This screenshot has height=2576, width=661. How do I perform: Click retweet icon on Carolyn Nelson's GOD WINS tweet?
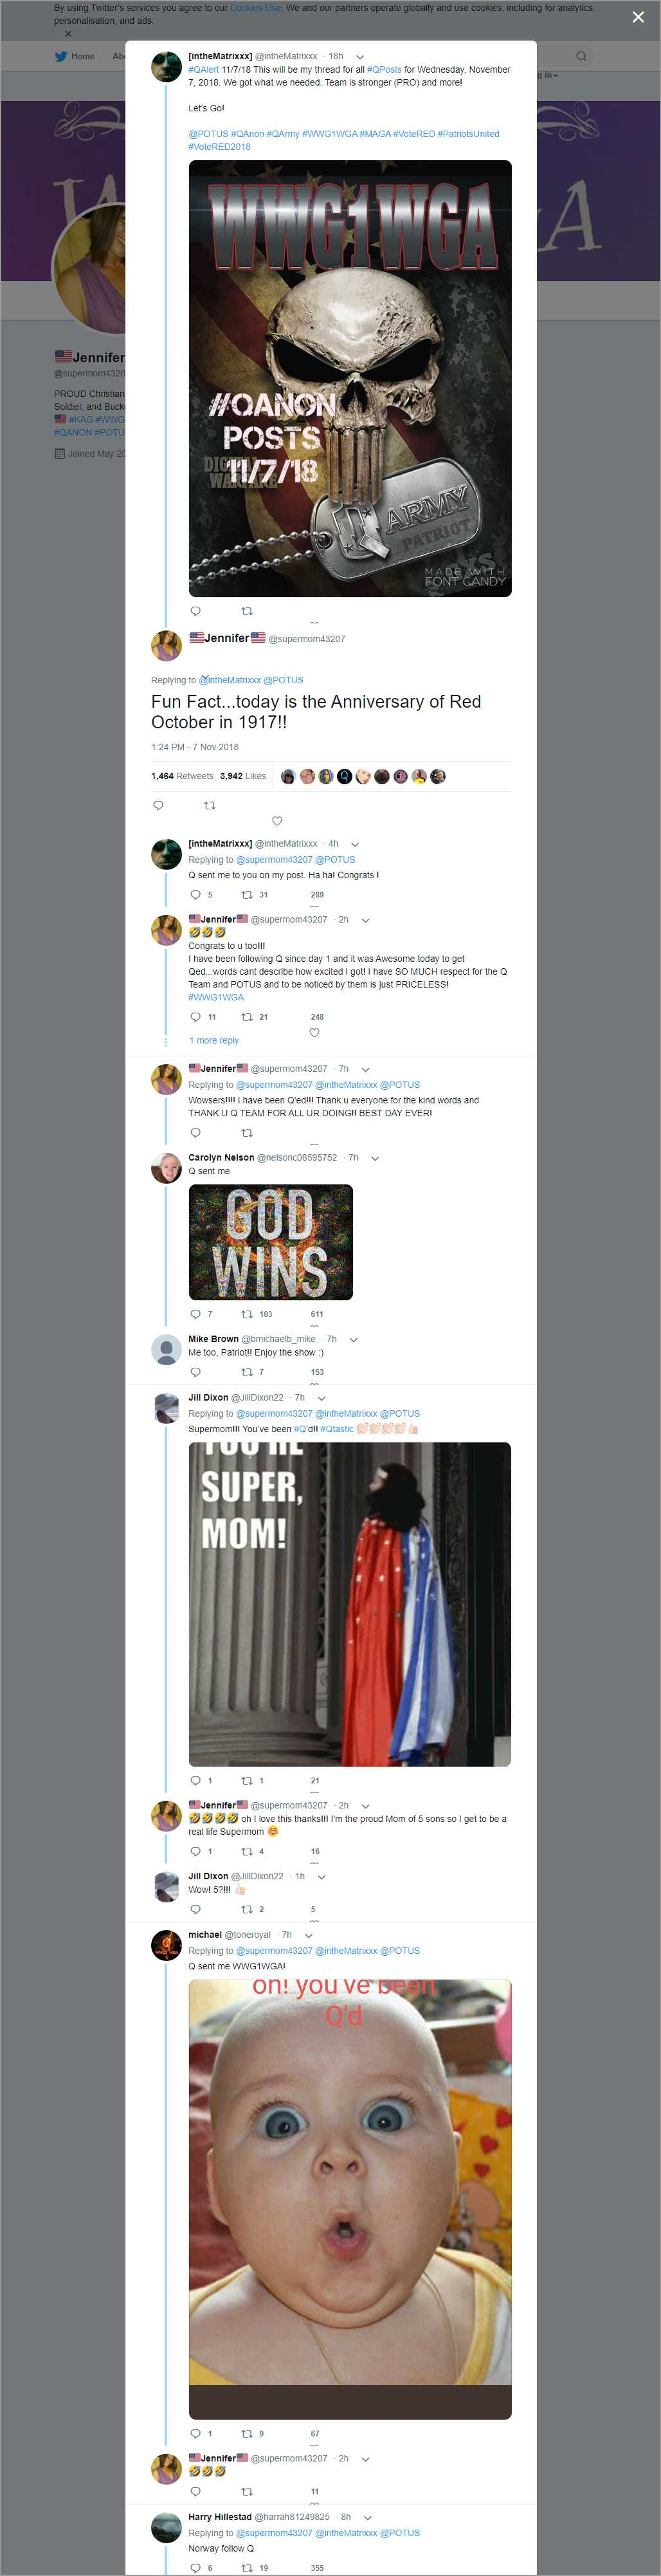[246, 1314]
